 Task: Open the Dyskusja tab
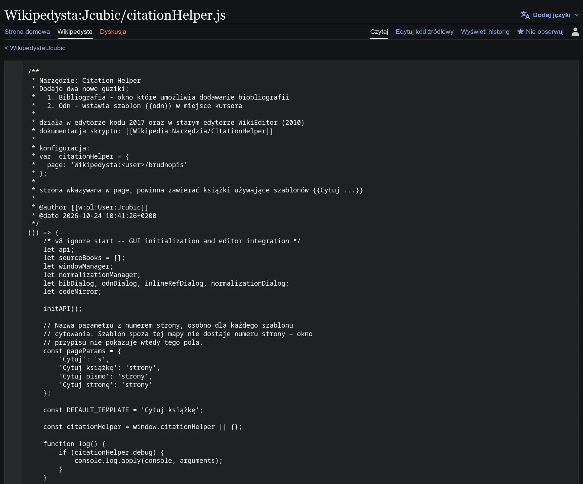click(113, 32)
